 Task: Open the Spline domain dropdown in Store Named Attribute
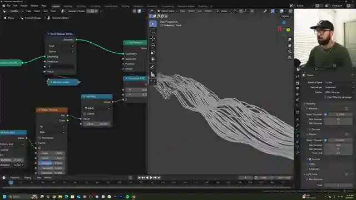(x=61, y=52)
